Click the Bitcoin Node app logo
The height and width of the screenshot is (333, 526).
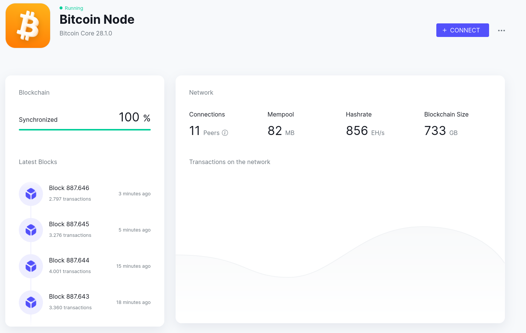(28, 26)
